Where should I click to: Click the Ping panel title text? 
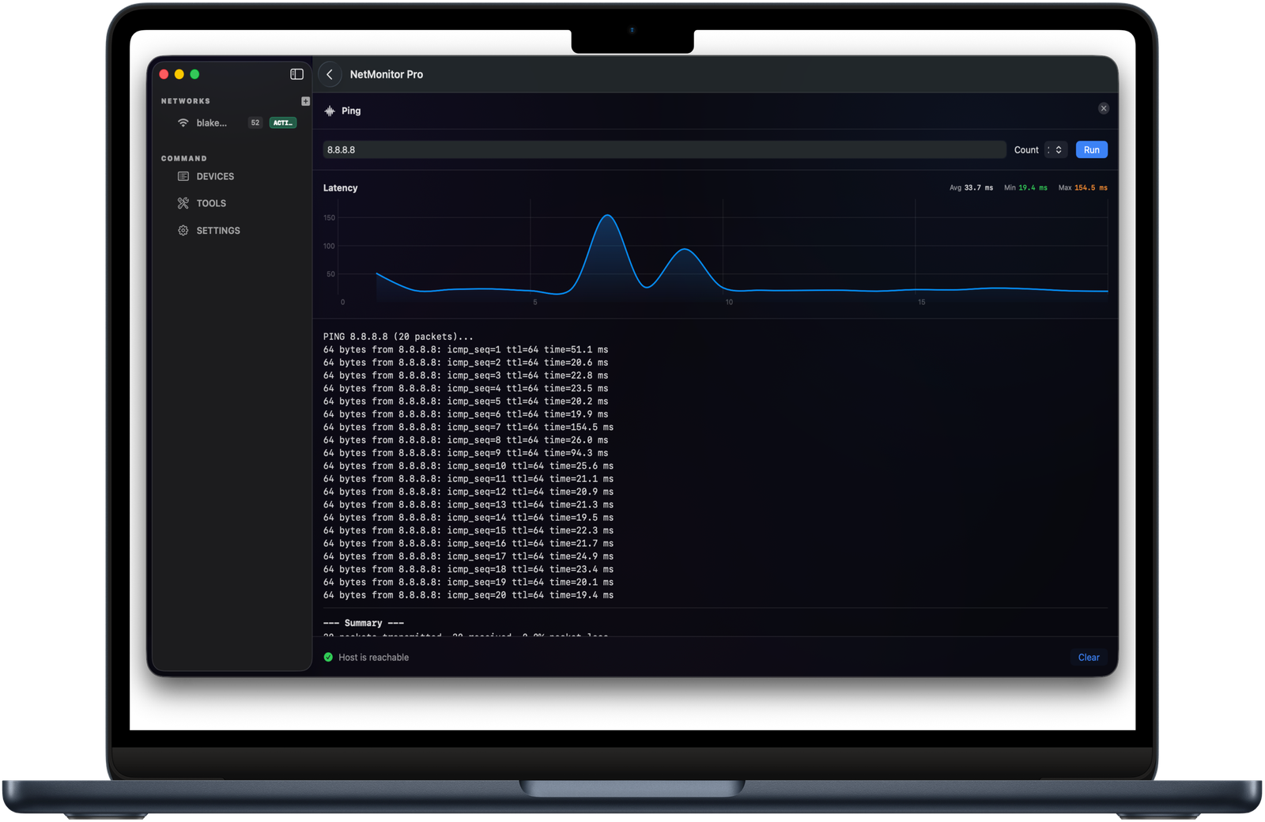(x=351, y=111)
